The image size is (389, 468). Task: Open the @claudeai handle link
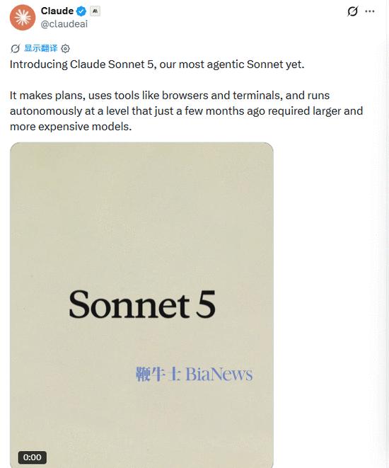(x=64, y=24)
